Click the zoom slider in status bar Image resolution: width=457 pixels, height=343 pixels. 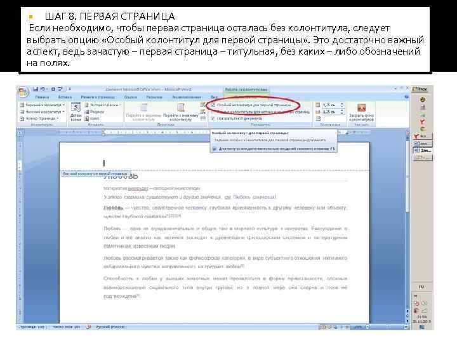pyautogui.click(x=387, y=327)
